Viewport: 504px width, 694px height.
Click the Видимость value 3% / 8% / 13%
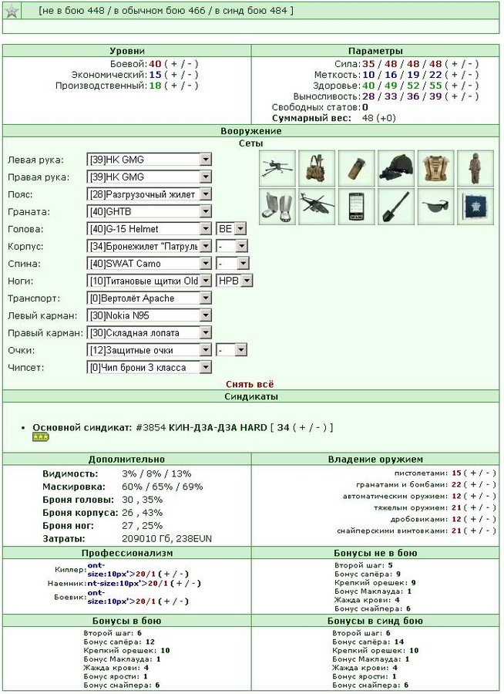(x=156, y=473)
